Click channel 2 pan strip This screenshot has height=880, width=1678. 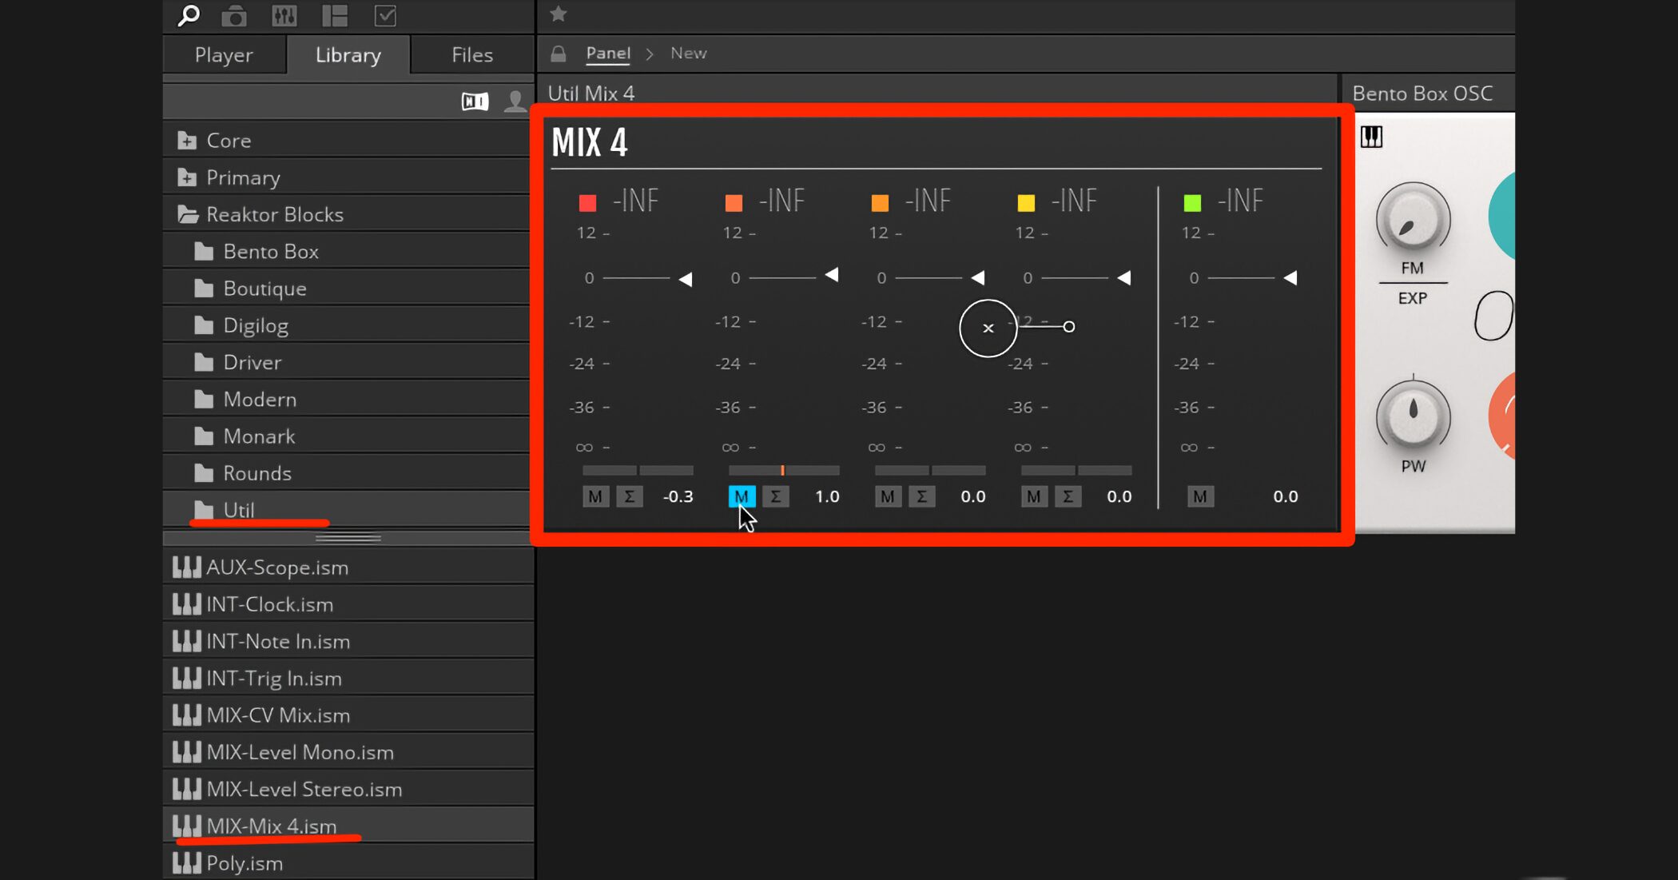click(784, 470)
